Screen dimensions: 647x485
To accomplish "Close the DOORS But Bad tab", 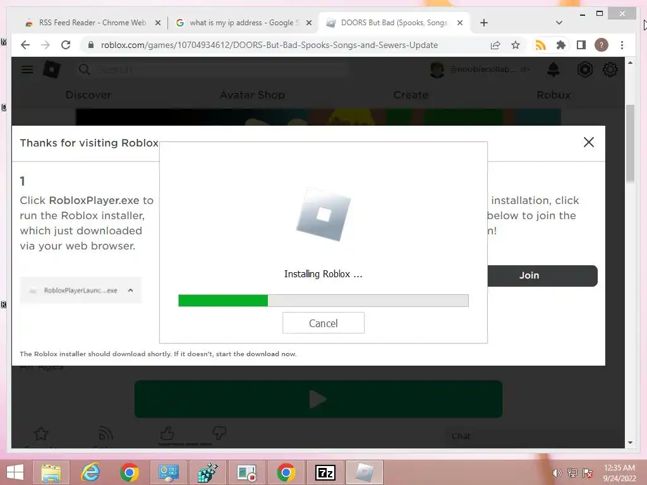I will [460, 23].
